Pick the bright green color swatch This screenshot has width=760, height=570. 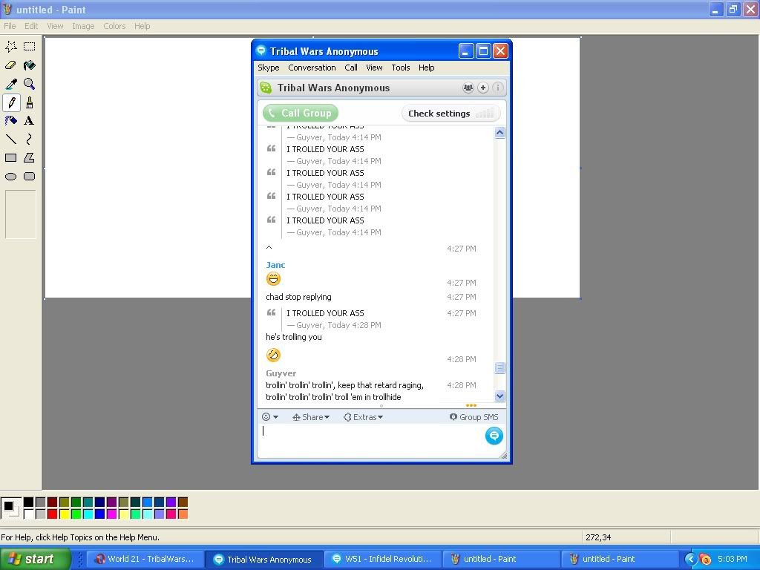[76, 514]
